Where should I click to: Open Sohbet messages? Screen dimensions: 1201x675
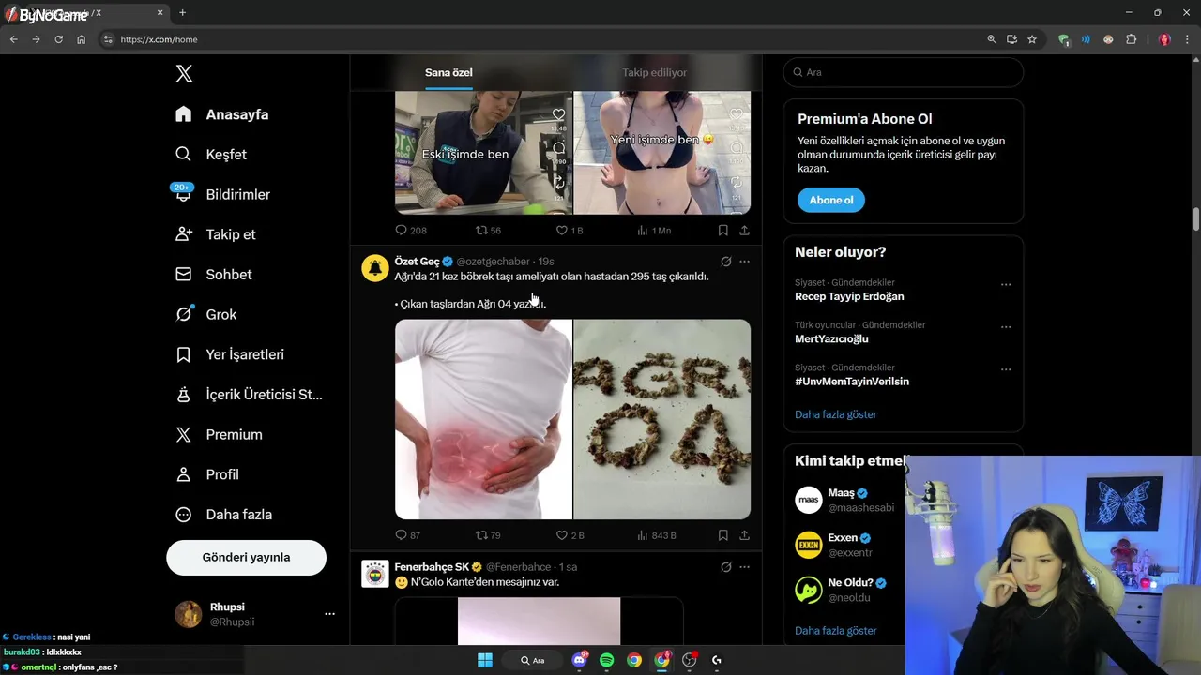click(214, 275)
